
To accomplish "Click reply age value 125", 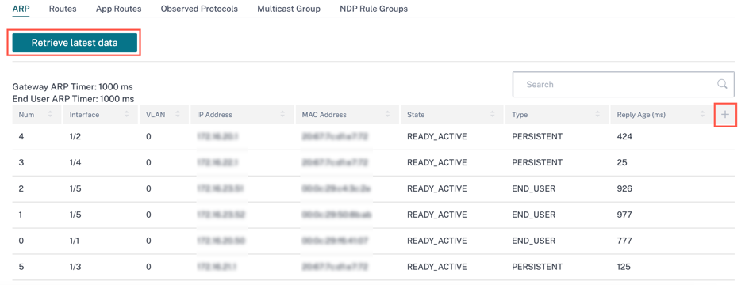I will point(624,267).
